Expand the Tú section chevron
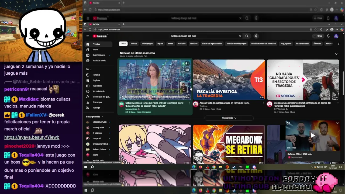The width and height of the screenshot is (345, 194). 91,70
